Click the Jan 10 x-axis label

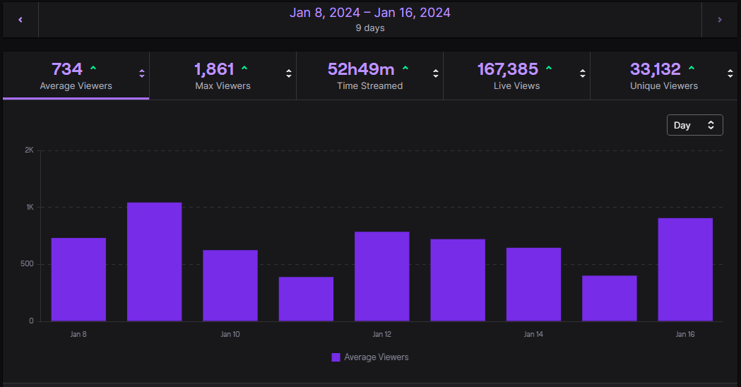click(x=230, y=334)
